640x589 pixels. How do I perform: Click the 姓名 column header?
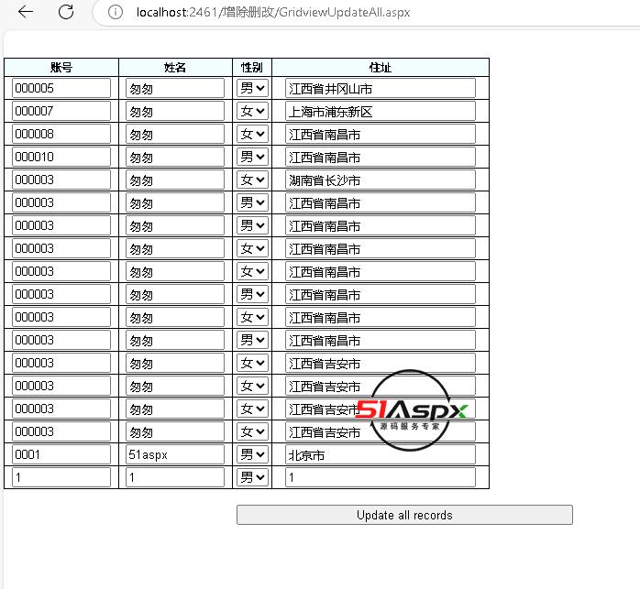175,67
